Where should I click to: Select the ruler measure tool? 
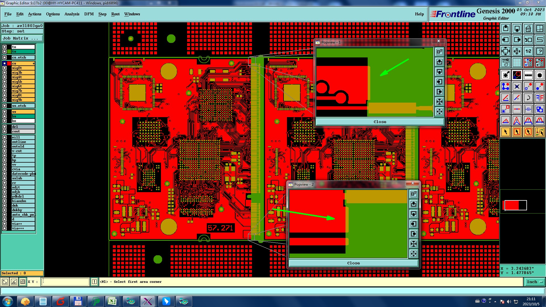[x=528, y=75]
